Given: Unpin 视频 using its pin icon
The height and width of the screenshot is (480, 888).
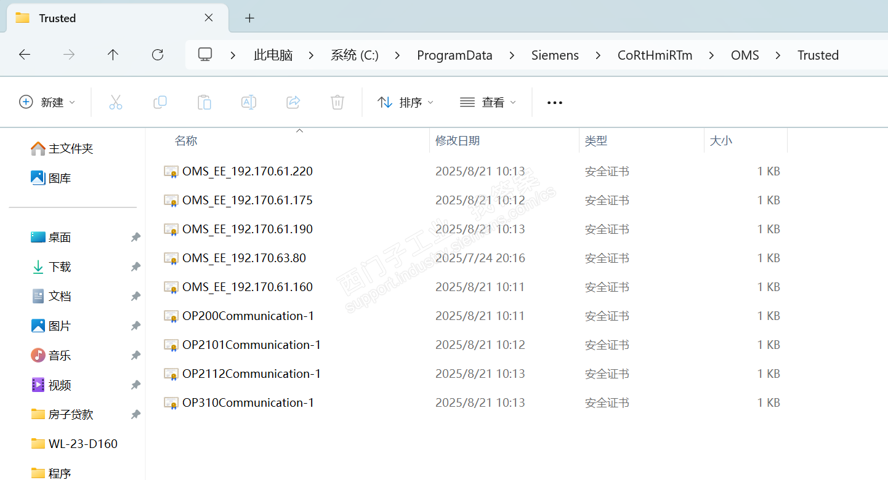Looking at the screenshot, I should click(135, 385).
